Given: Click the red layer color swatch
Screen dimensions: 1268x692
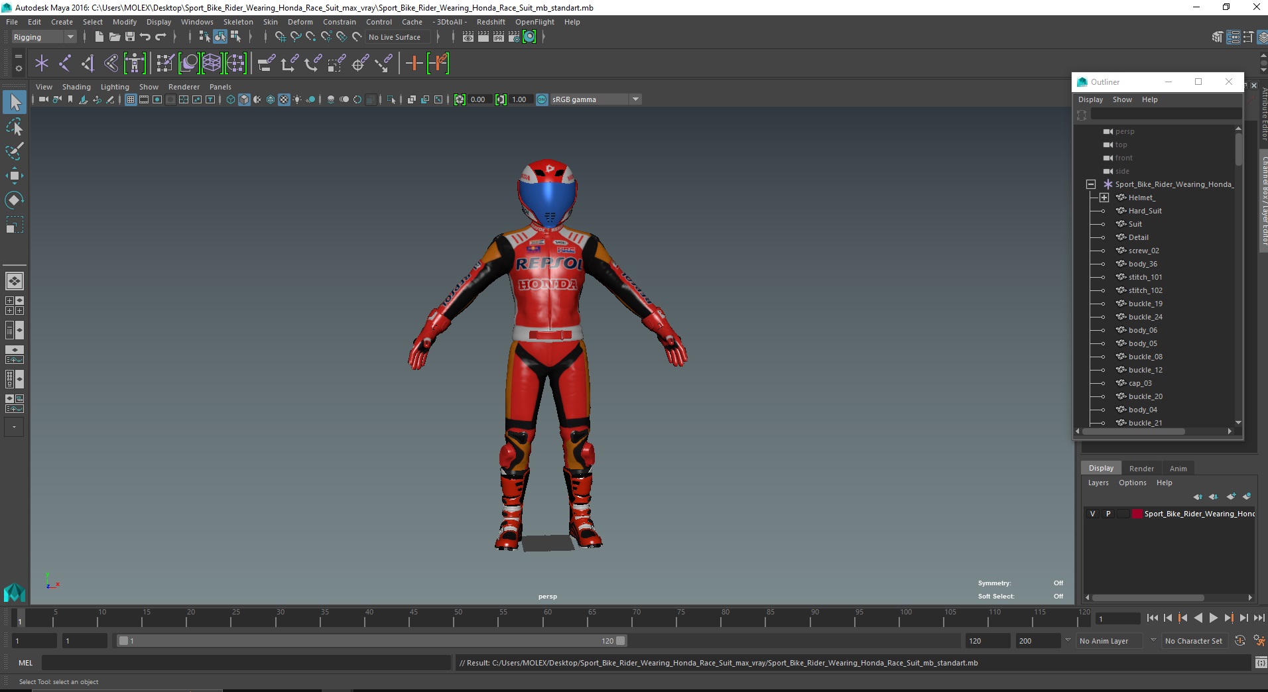Looking at the screenshot, I should (x=1137, y=514).
